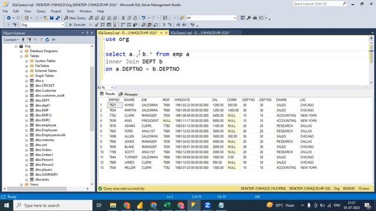Open the Query menu
Screen dimensions: 376x211
(41, 11)
